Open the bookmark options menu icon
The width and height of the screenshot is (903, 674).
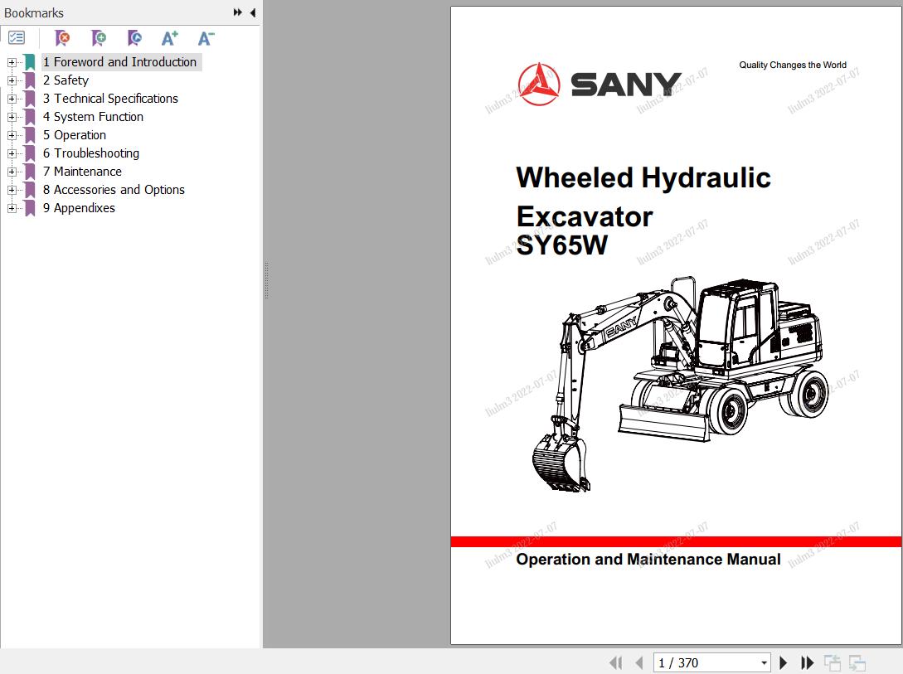[17, 37]
